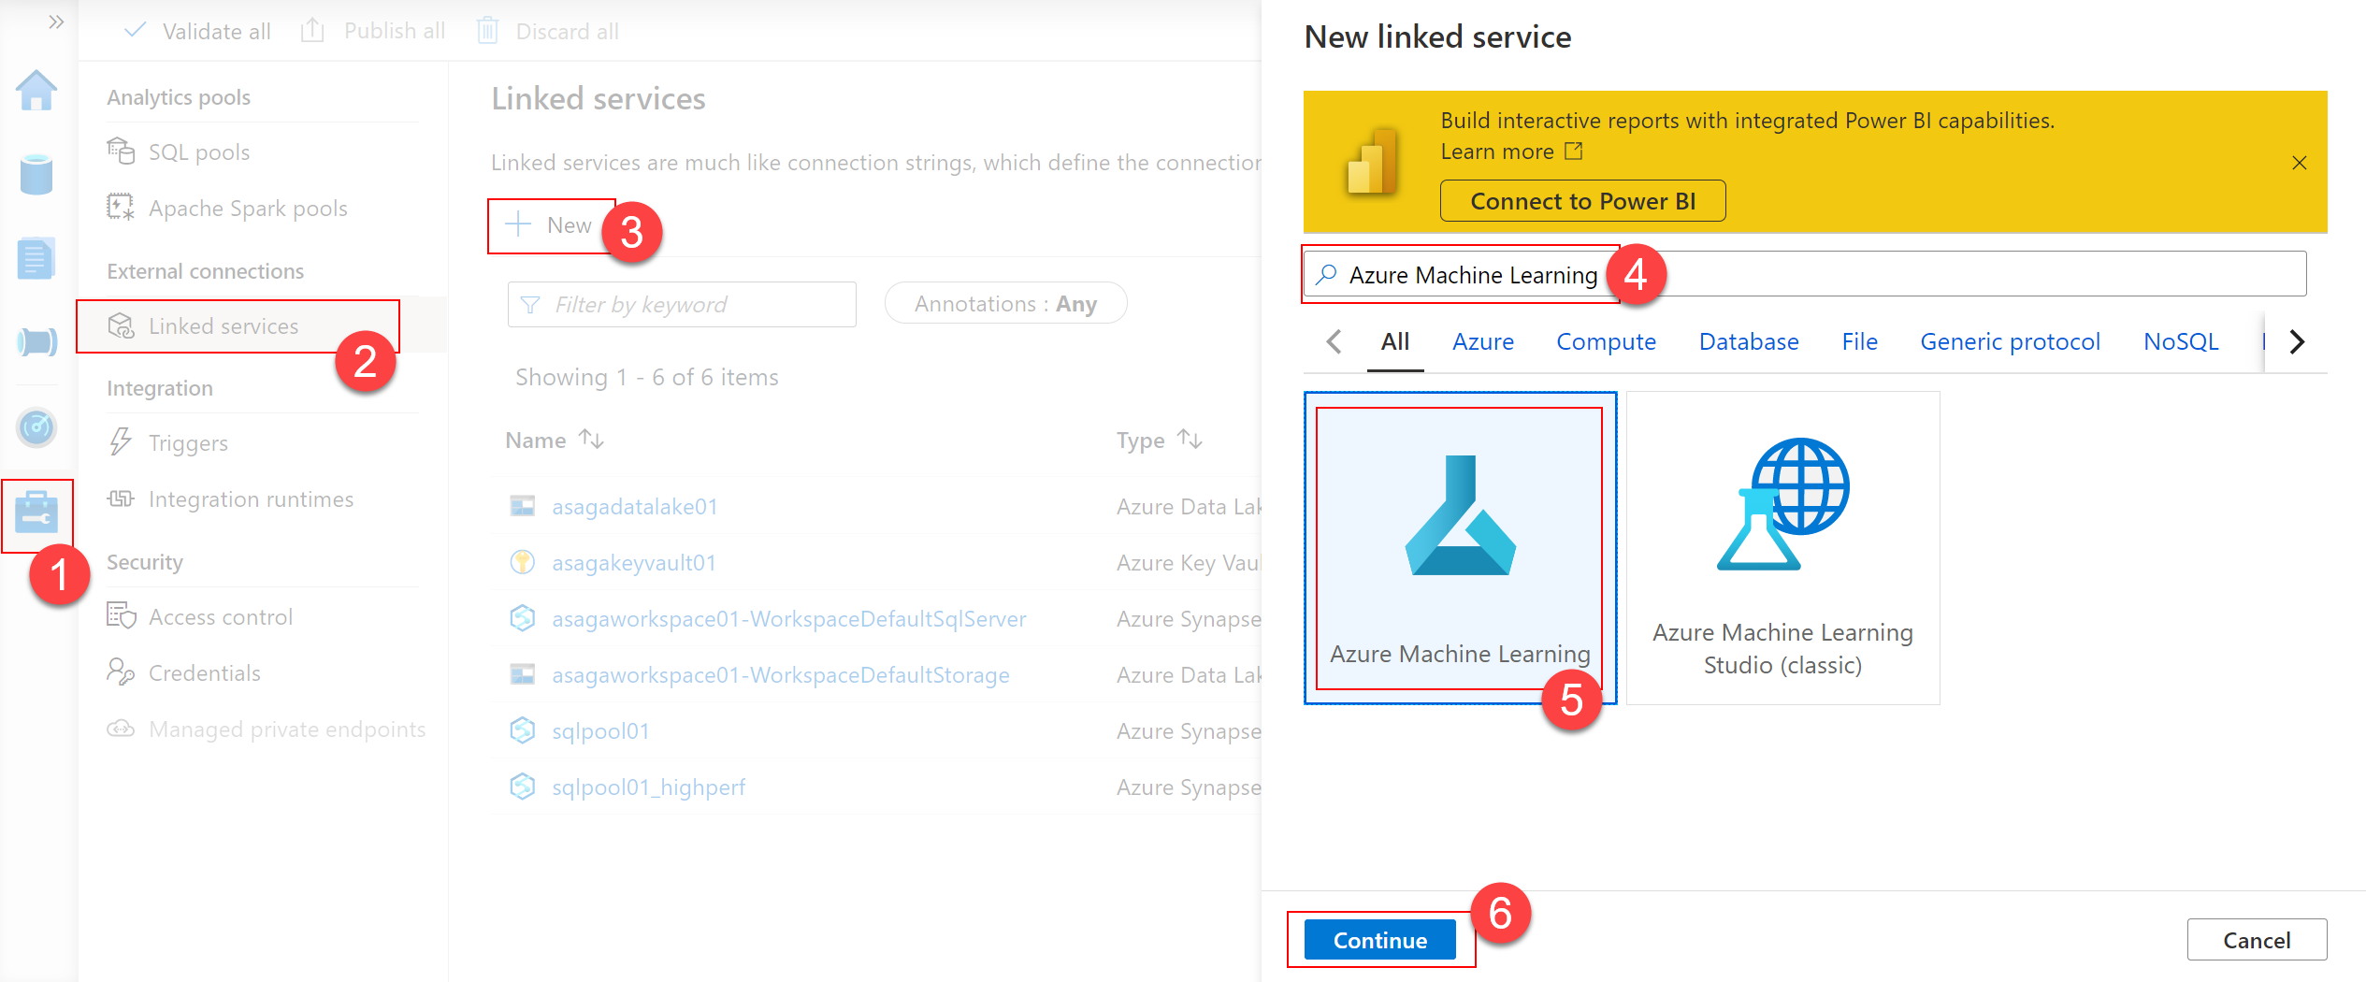Open the Monitor hub gauge icon
This screenshot has width=2366, height=982.
pyautogui.click(x=36, y=427)
